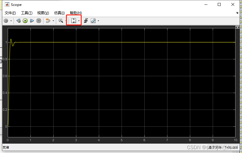Screen dimensions: 242x153
Task: Run the simulation with the play button
Action: [25, 21]
